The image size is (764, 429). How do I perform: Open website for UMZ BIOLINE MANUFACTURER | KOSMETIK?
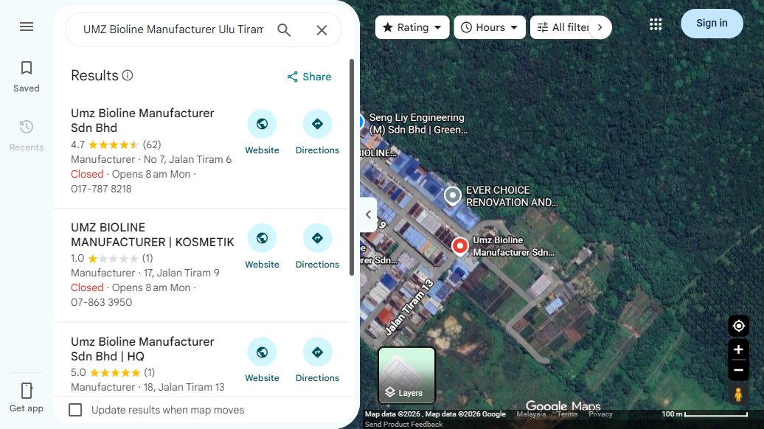tap(262, 247)
